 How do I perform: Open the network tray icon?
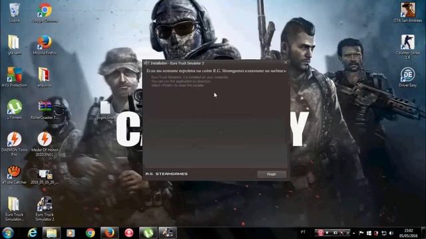pyautogui.click(x=384, y=233)
